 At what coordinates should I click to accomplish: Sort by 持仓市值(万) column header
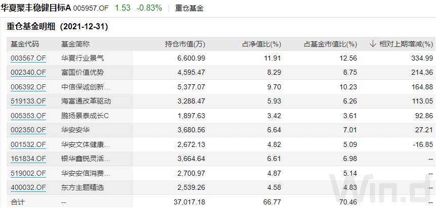point(185,44)
